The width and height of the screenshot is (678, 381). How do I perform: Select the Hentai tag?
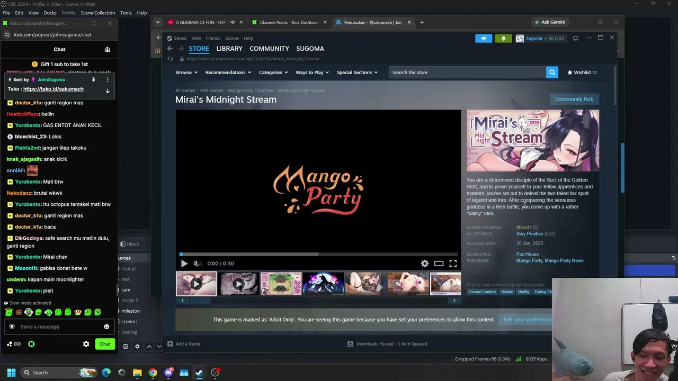[x=507, y=292]
